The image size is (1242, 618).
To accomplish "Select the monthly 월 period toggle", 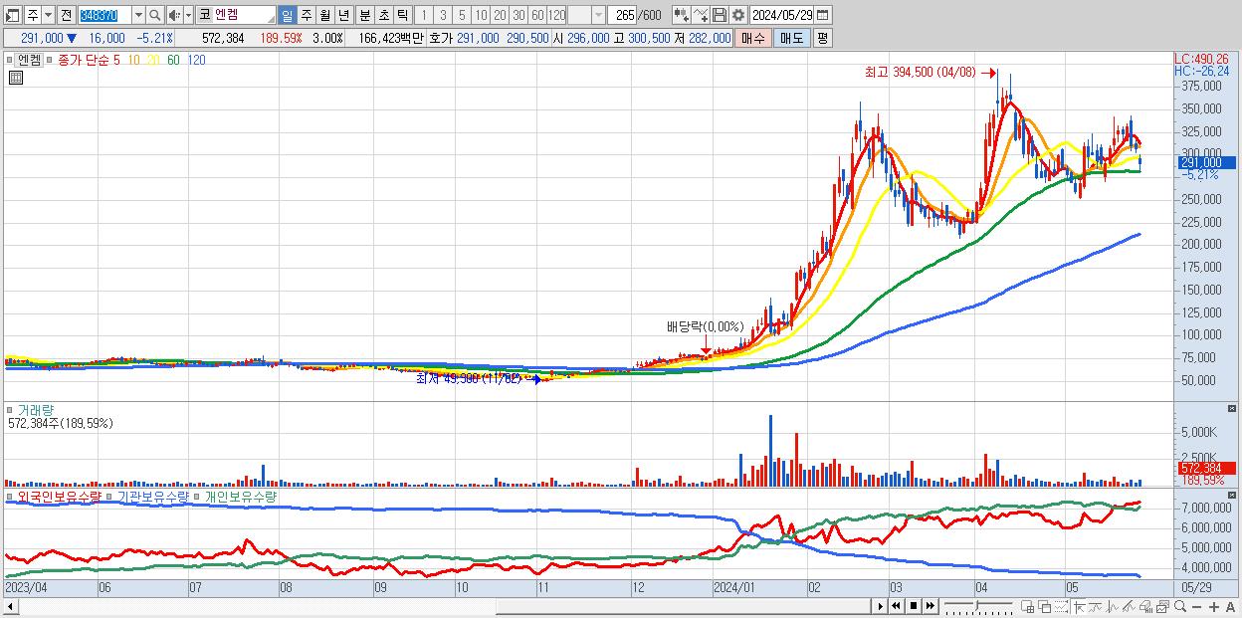I will pos(324,15).
